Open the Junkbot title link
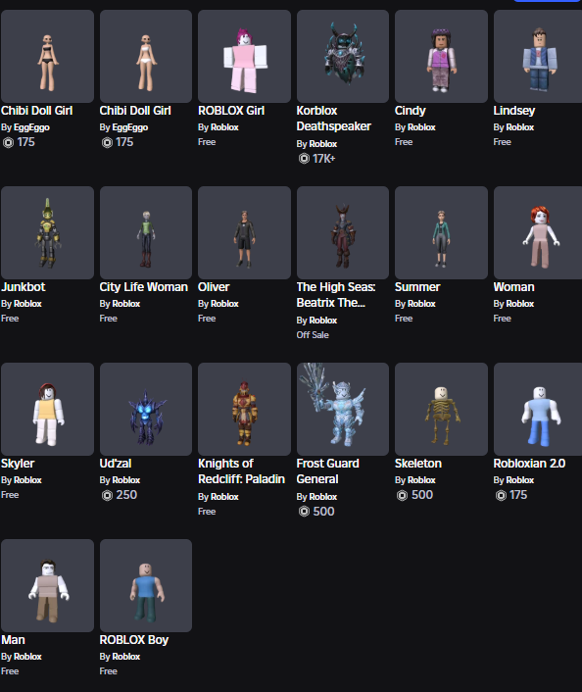This screenshot has height=692, width=582. coord(23,287)
